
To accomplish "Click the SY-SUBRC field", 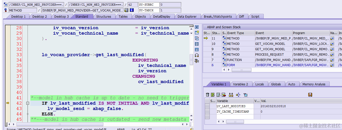I will [149, 5].
